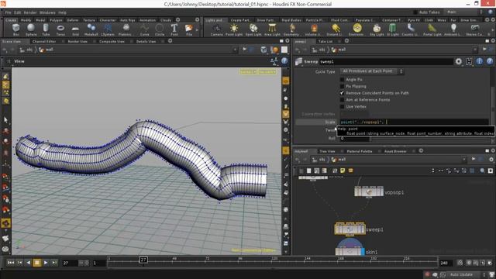Select the Curve shelf tool
This screenshot has height=279, width=496.
[144, 29]
